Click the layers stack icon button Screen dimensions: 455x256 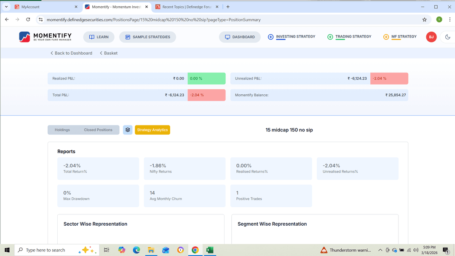pyautogui.click(x=128, y=130)
